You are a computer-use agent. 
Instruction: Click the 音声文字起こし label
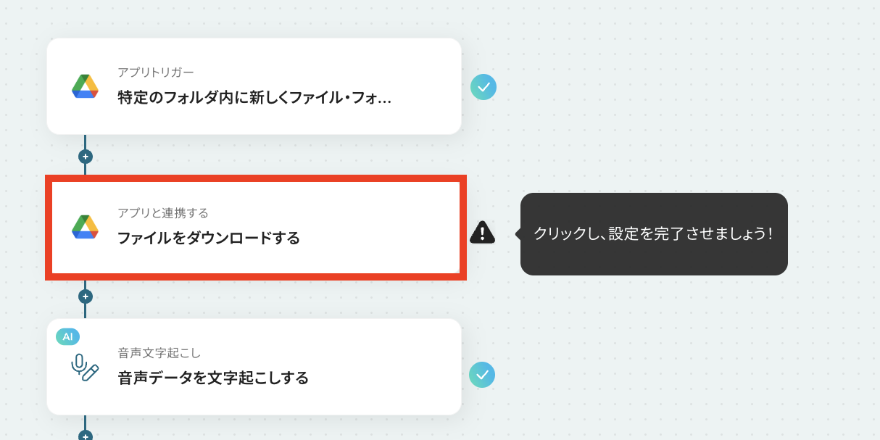pos(159,353)
